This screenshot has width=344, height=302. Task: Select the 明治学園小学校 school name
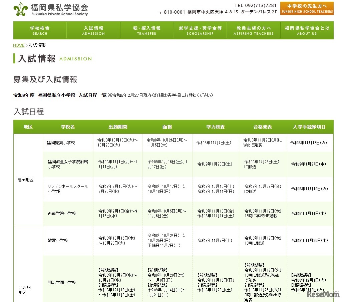point(62,282)
